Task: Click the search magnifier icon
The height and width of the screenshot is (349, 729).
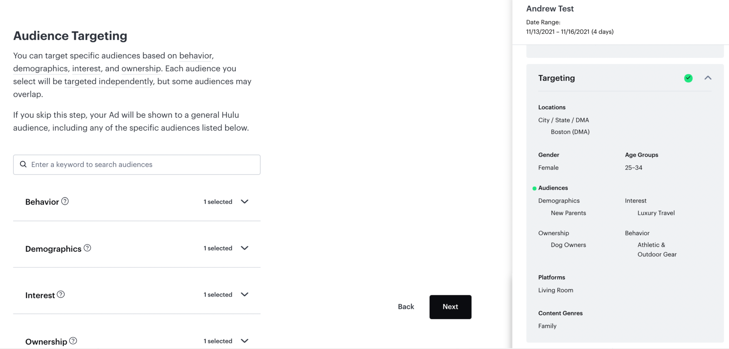Action: pos(23,164)
